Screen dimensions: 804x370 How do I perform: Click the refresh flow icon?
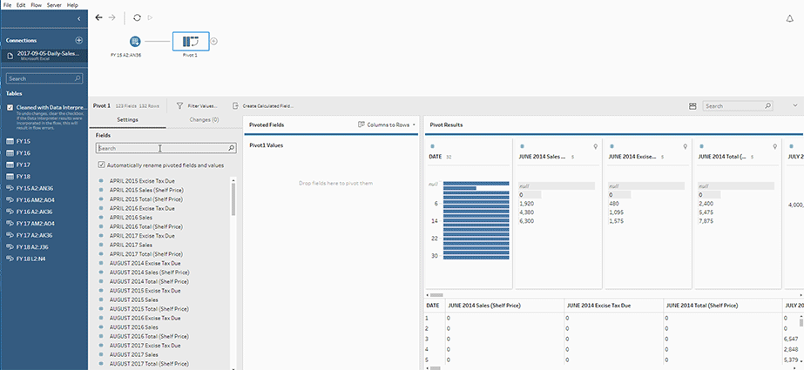tap(138, 17)
